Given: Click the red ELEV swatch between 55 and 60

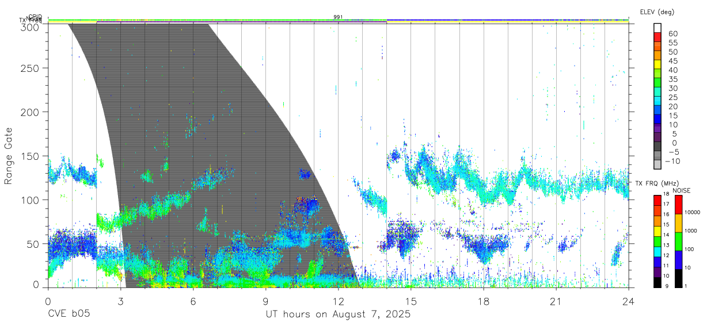Looking at the screenshot, I should [x=657, y=38].
